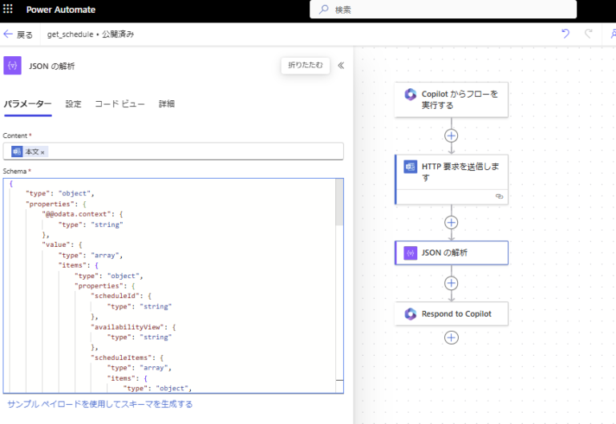This screenshot has height=424, width=616.
Task: Click the connection link icon on HTTP card
Action: click(x=499, y=196)
